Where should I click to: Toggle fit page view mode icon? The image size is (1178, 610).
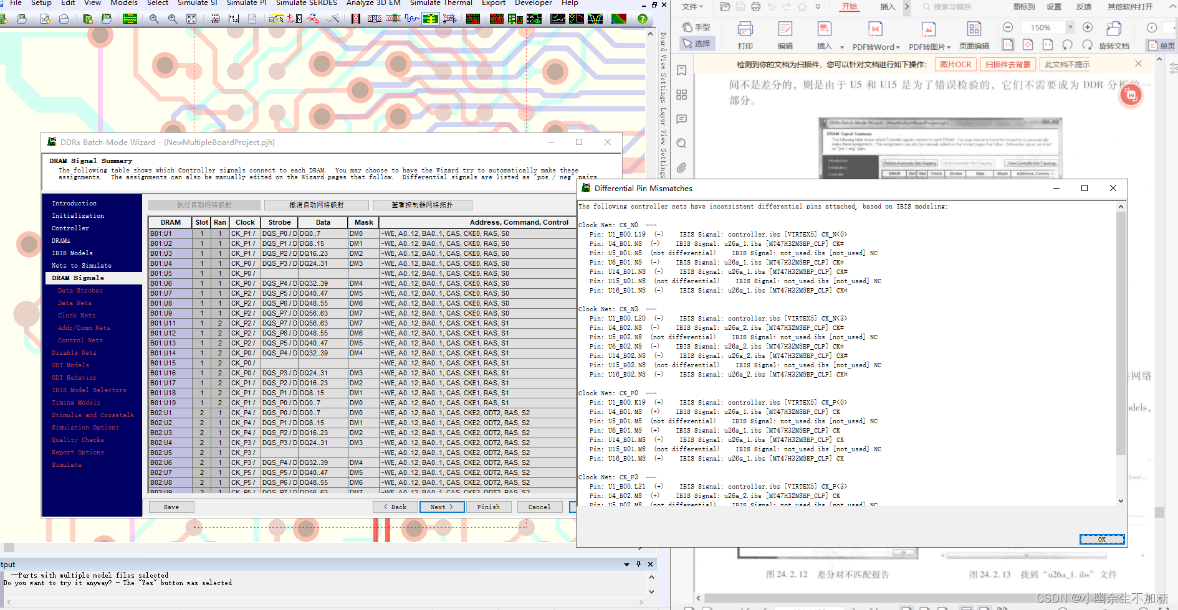pos(1028,45)
